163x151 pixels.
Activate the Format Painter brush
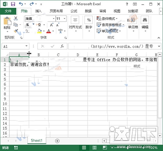[x=16, y=31]
